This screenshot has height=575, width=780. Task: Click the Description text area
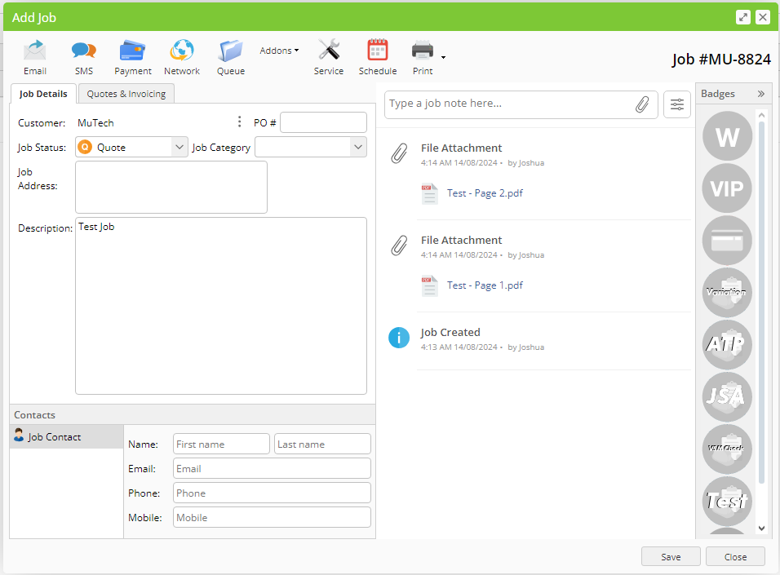click(x=221, y=306)
